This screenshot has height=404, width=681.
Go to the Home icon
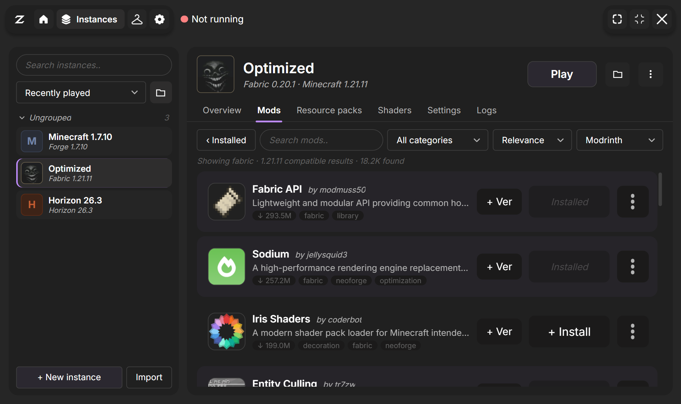pos(44,19)
